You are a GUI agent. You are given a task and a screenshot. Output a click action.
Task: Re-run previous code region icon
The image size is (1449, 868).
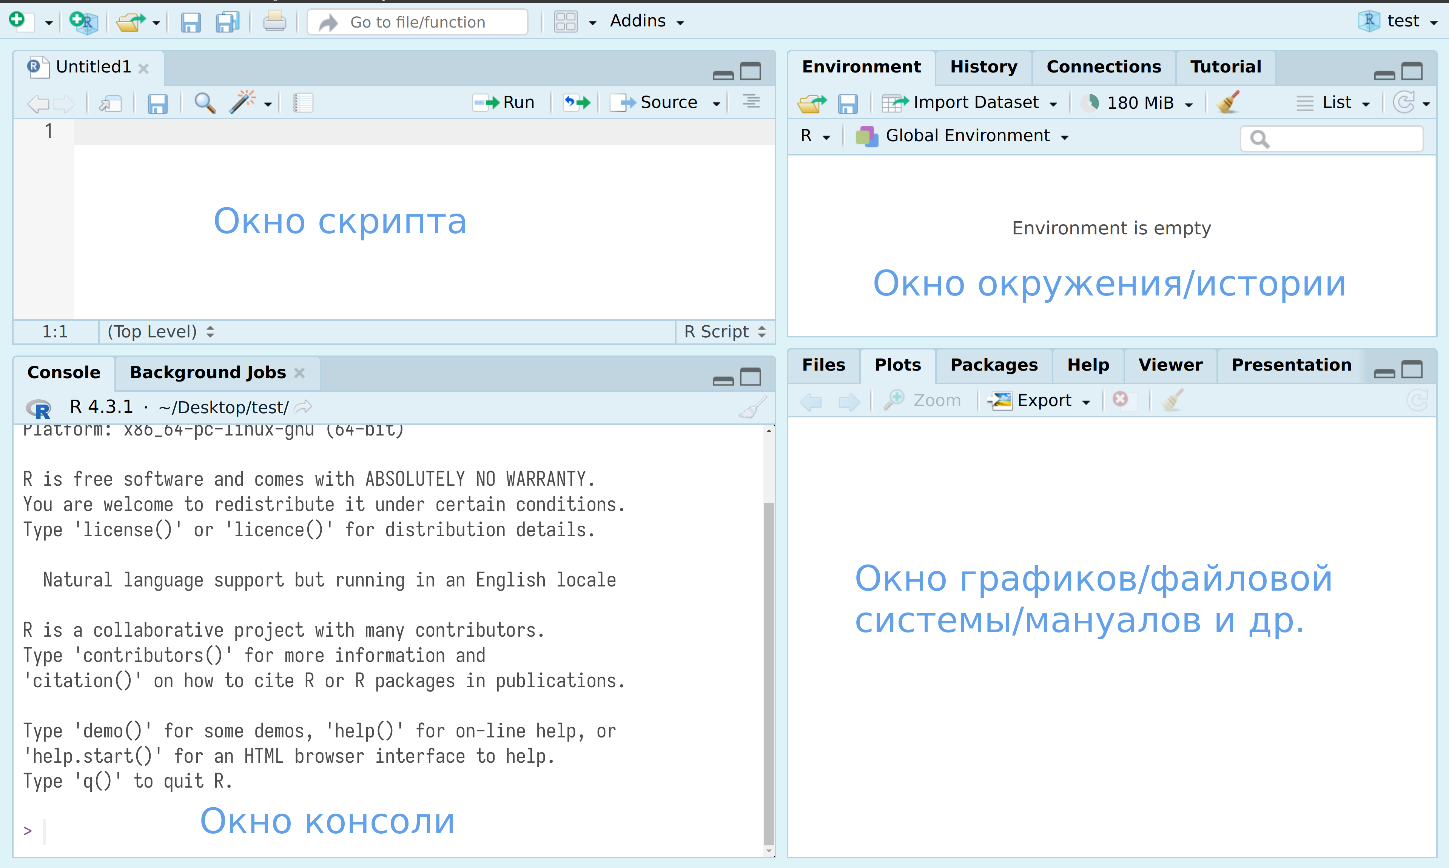(576, 103)
